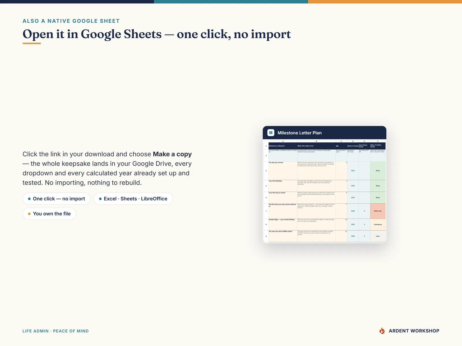
Task: Click the 'Done' cell in row 4
Action: (x=378, y=171)
